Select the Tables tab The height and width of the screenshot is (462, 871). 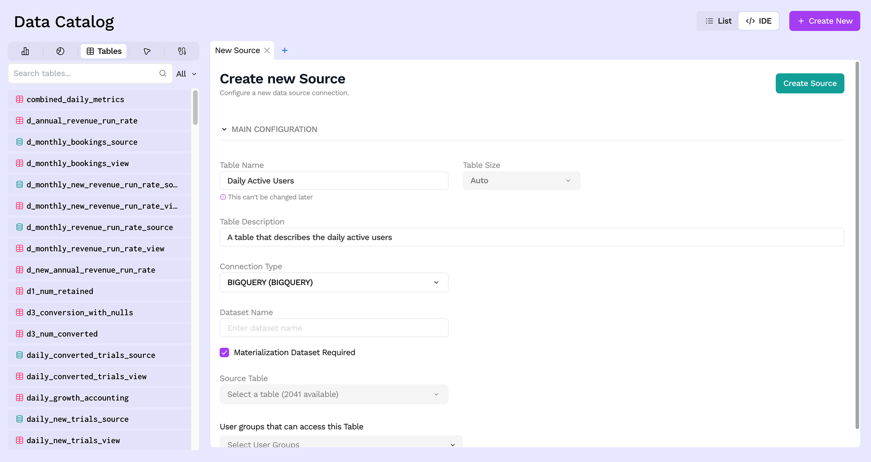pyautogui.click(x=104, y=51)
